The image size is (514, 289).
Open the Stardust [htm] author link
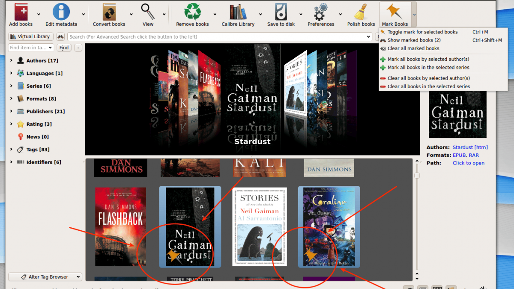tap(470, 147)
